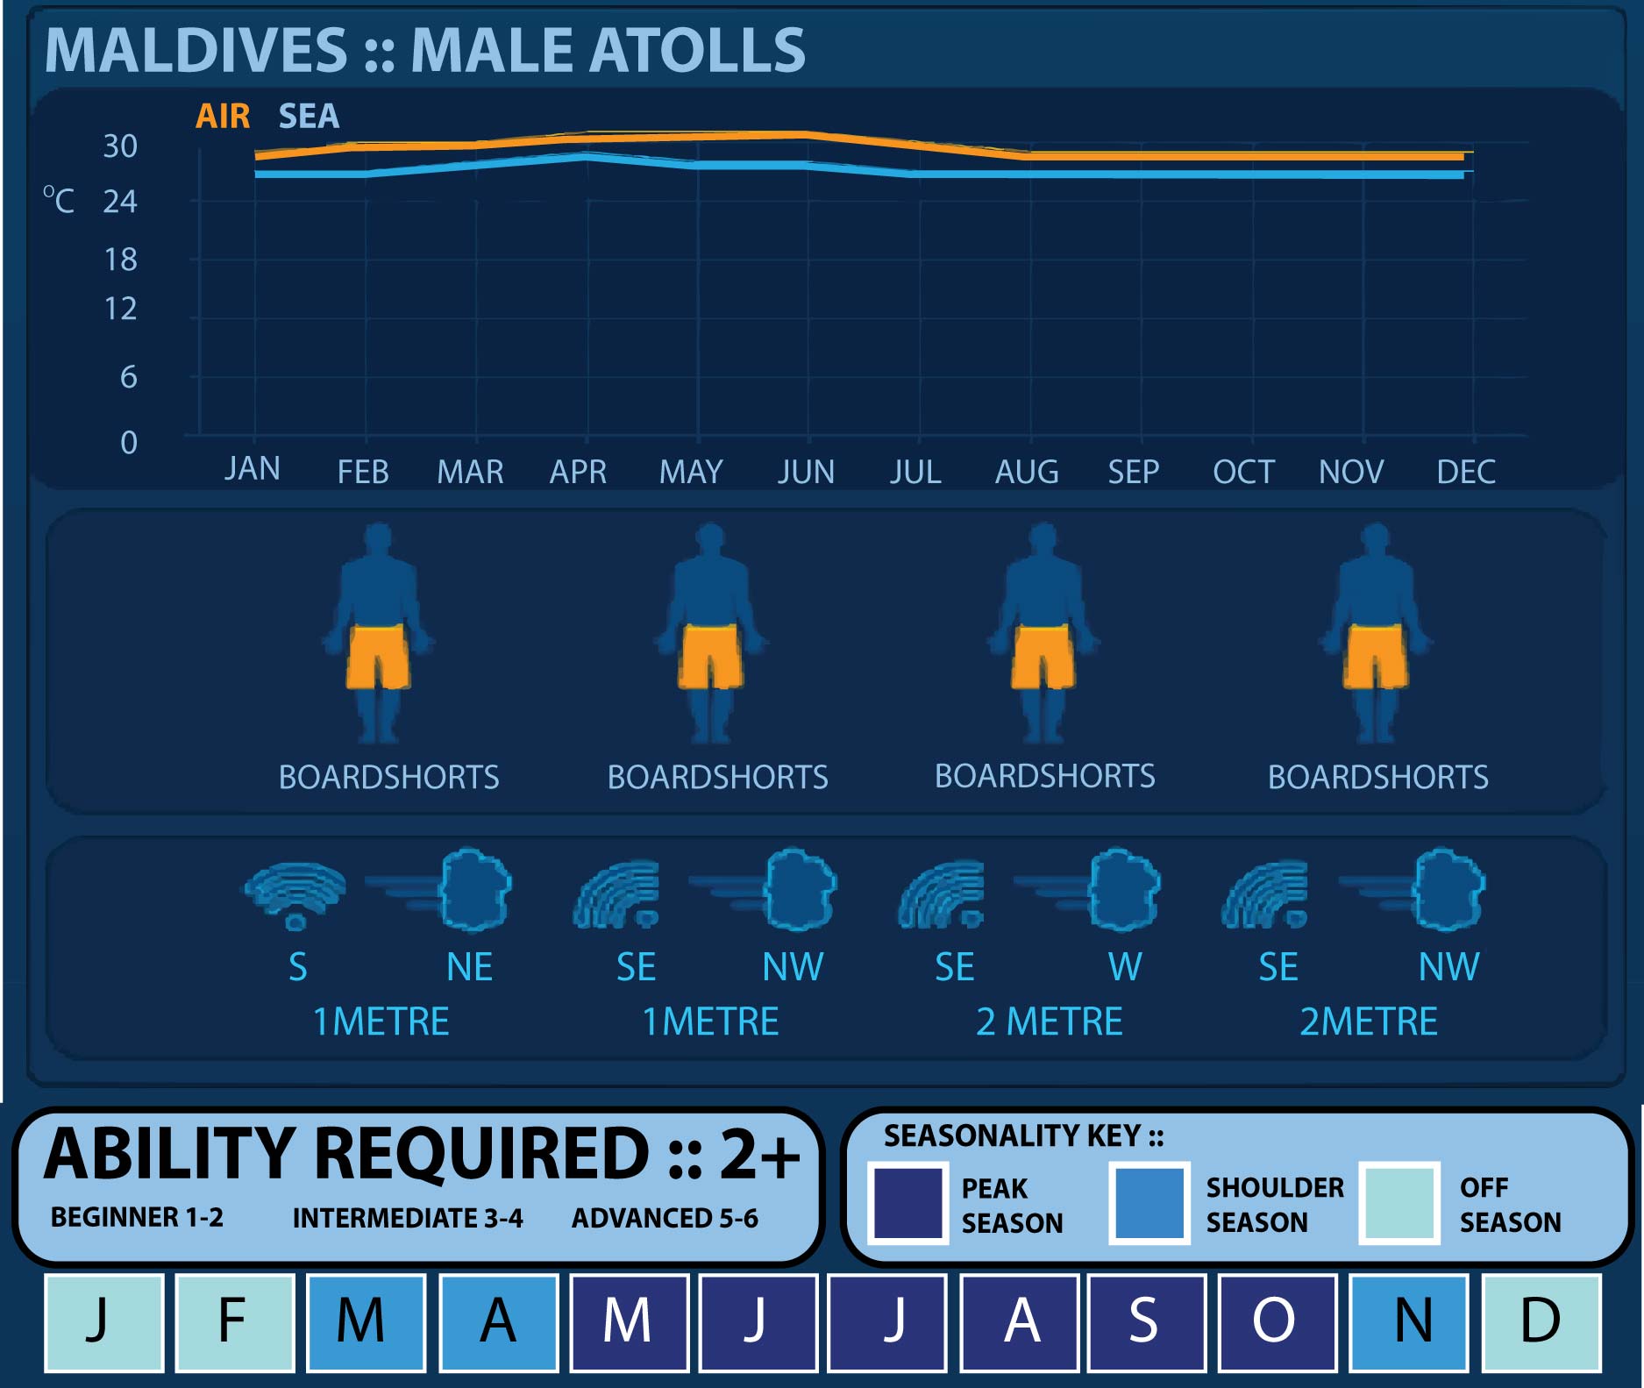The image size is (1644, 1388).
Task: Select the leftmost boardshorts surfer figure
Action: pyautogui.click(x=378, y=633)
